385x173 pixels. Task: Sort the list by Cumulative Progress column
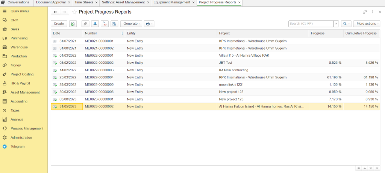[x=361, y=33]
